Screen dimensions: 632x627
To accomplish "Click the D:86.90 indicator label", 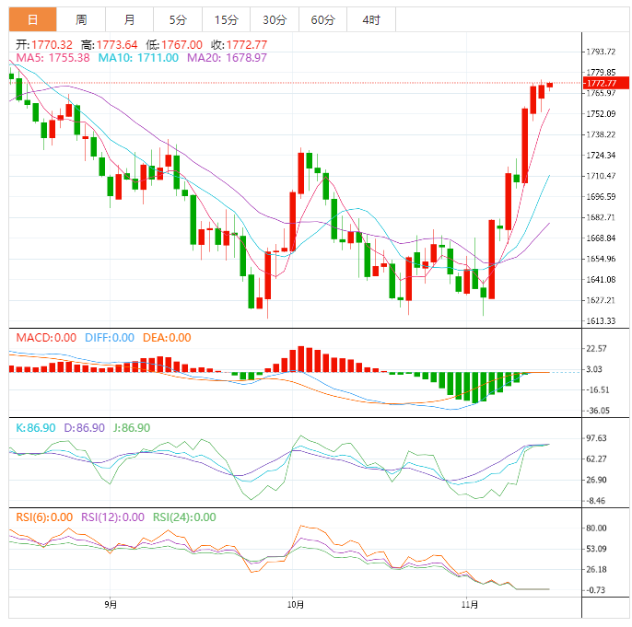I will coord(84,427).
